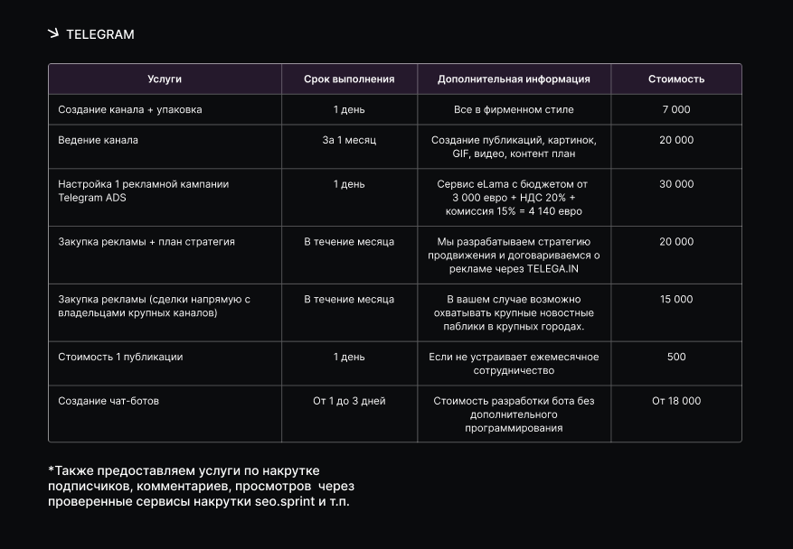Click the 30 000 price value
This screenshot has height=549, width=793.
(x=676, y=184)
